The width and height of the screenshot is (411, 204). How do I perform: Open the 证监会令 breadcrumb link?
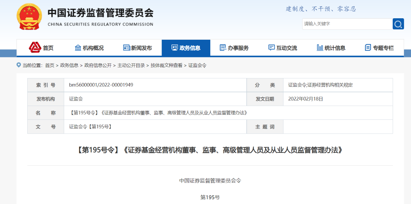click(x=197, y=65)
